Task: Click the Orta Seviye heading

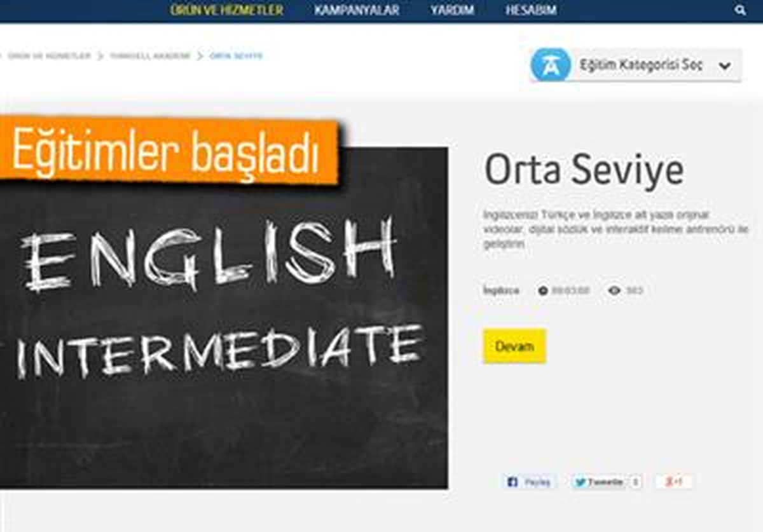Action: (x=584, y=170)
